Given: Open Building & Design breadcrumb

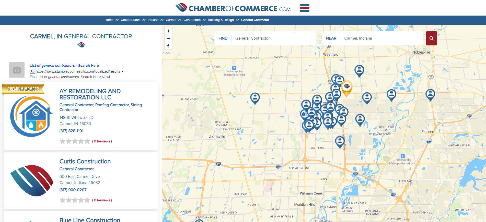Looking at the screenshot, I should [221, 20].
